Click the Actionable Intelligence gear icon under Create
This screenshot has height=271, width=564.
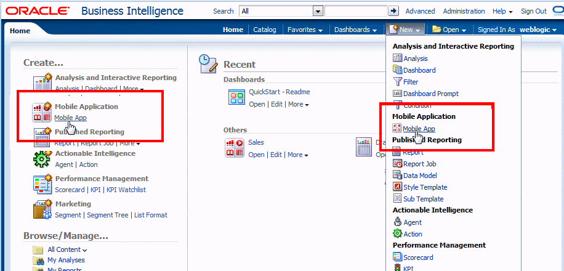[x=42, y=159]
